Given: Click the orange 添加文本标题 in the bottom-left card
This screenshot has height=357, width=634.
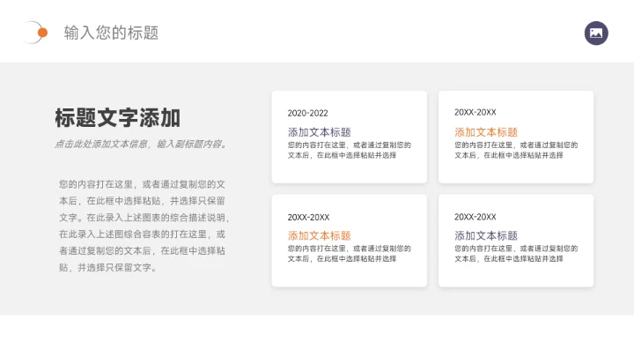Looking at the screenshot, I should tap(319, 235).
